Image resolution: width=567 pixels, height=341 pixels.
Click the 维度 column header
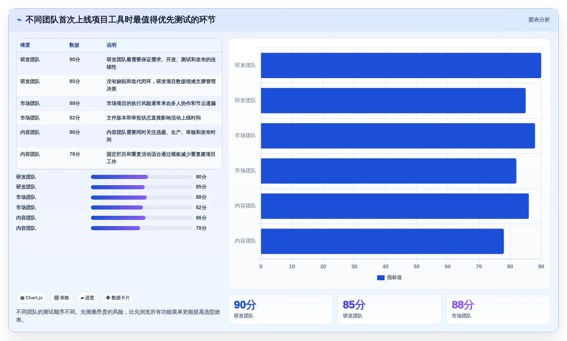(25, 45)
